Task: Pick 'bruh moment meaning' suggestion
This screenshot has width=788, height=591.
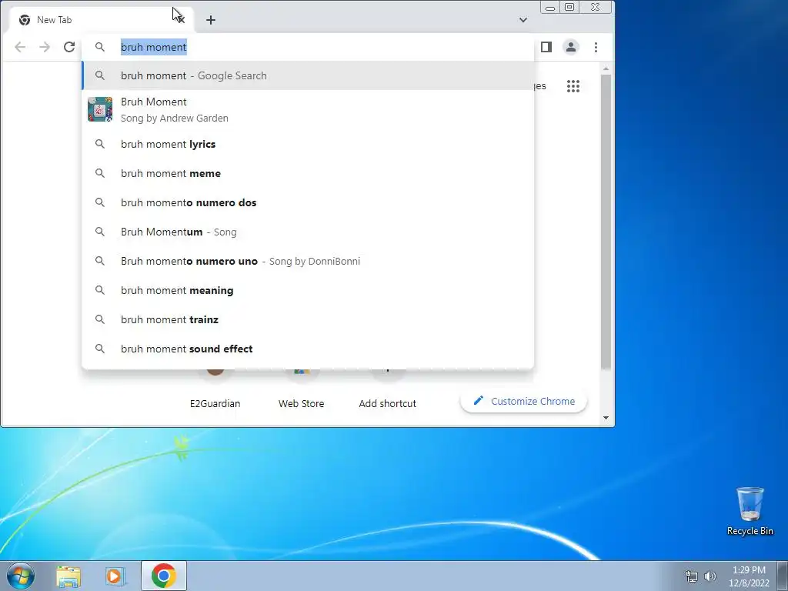Action: tap(308, 290)
